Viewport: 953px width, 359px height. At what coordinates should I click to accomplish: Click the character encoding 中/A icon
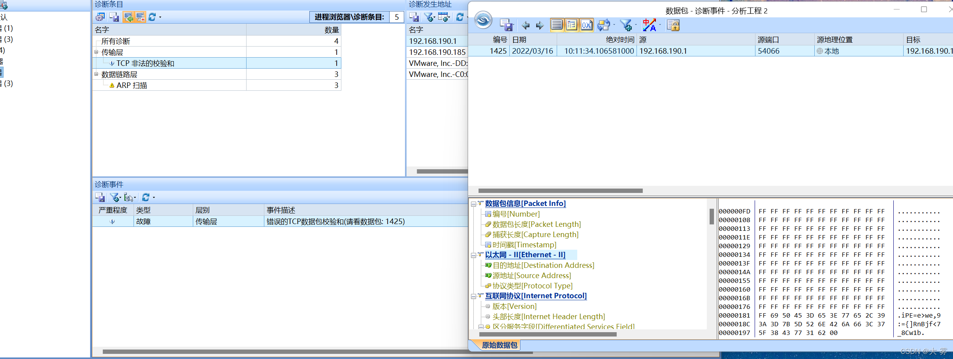tap(649, 25)
